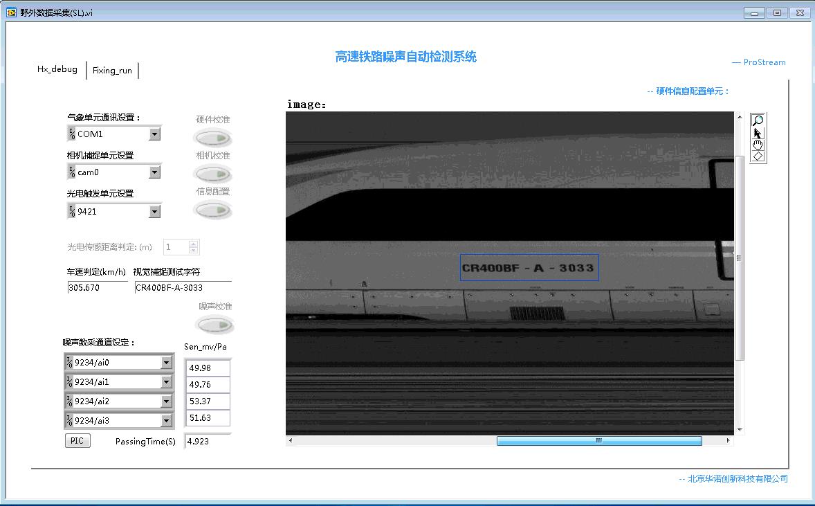Click the CR400BF-A-3033 ROI box on train image

tap(529, 268)
